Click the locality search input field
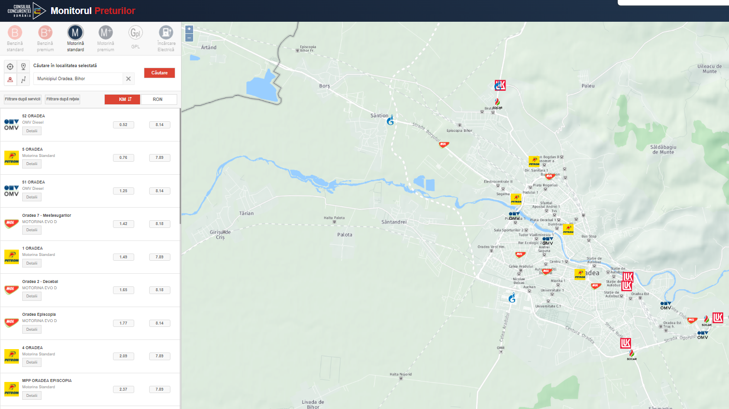 coord(77,79)
